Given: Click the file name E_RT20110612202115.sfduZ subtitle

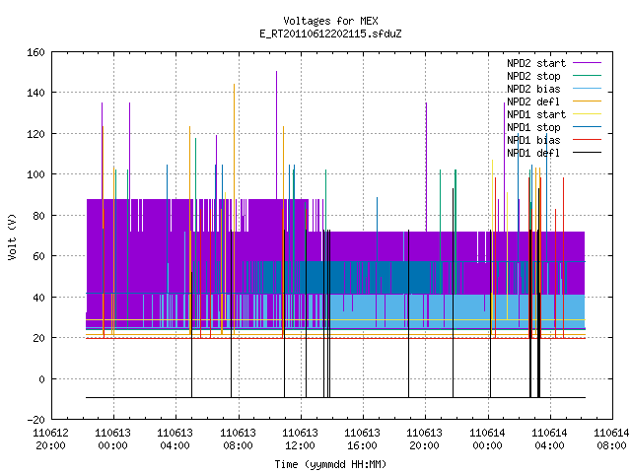Looking at the screenshot, I should 330,34.
